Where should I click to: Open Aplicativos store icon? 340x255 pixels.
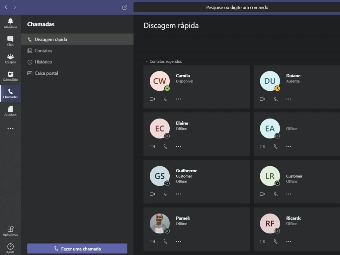[10, 231]
